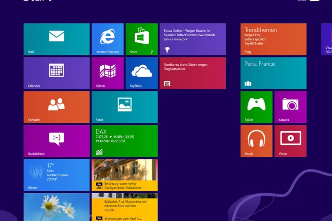Open the Fotos tile
Viewport: 332px width, 221px height.
(125, 107)
